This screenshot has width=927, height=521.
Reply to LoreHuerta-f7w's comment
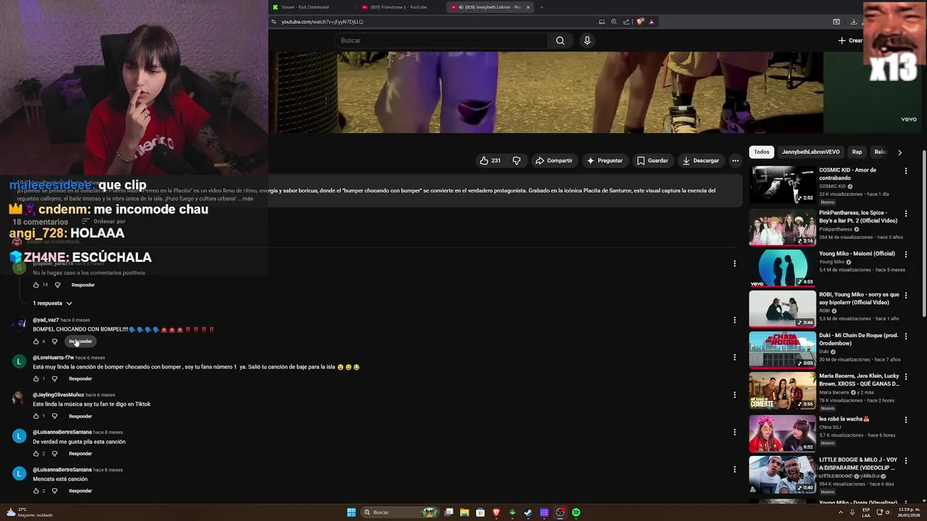(80, 378)
